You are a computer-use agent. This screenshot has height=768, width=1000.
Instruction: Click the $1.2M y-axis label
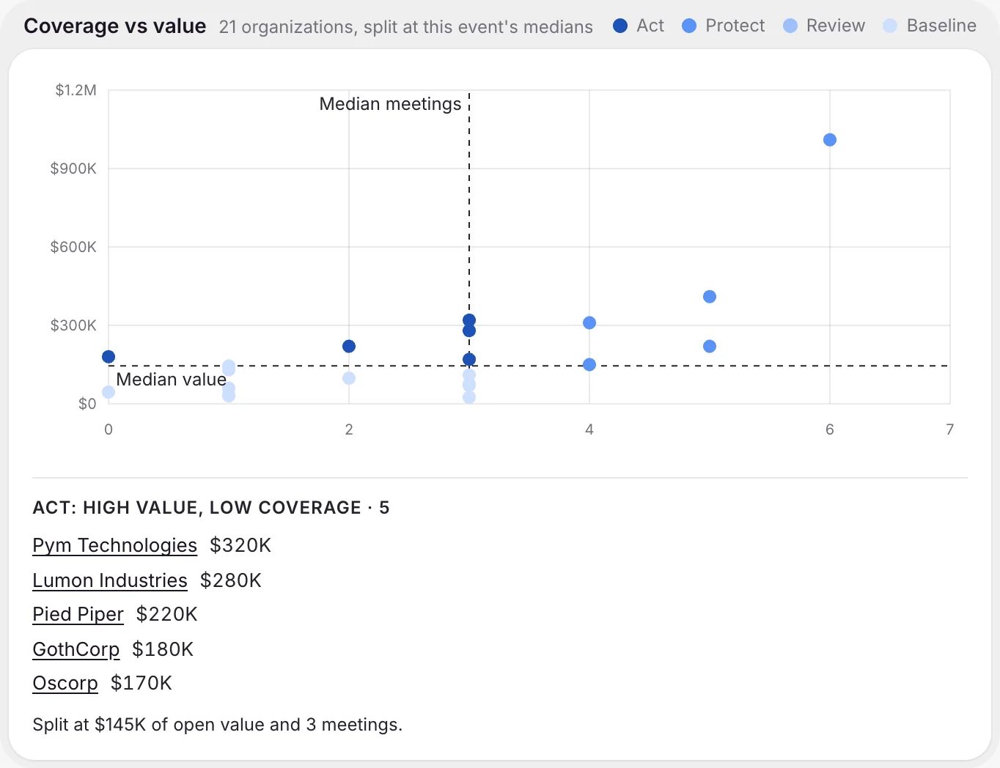tap(76, 90)
